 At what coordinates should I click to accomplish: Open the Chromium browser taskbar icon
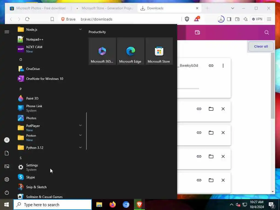coord(126,205)
